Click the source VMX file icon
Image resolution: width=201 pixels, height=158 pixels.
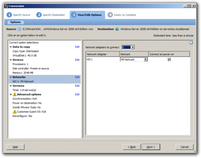(x=19, y=29)
